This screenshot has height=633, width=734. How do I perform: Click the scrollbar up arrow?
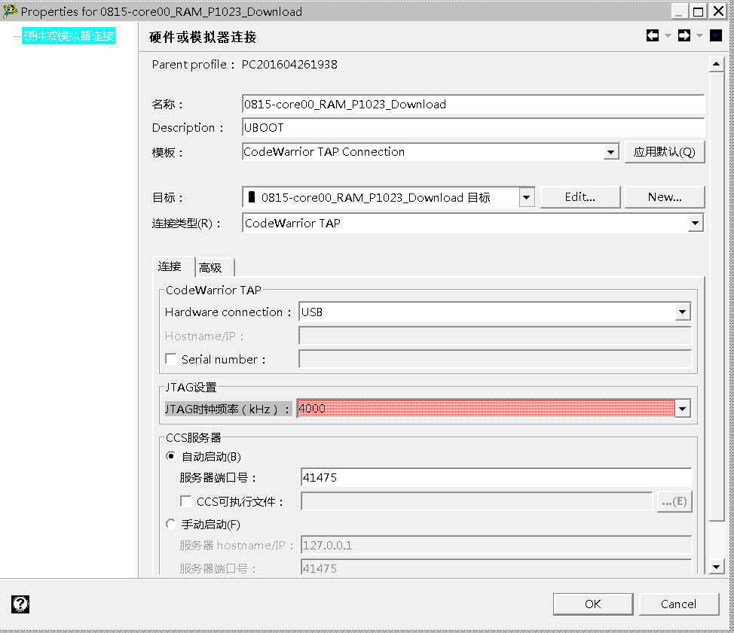click(716, 64)
